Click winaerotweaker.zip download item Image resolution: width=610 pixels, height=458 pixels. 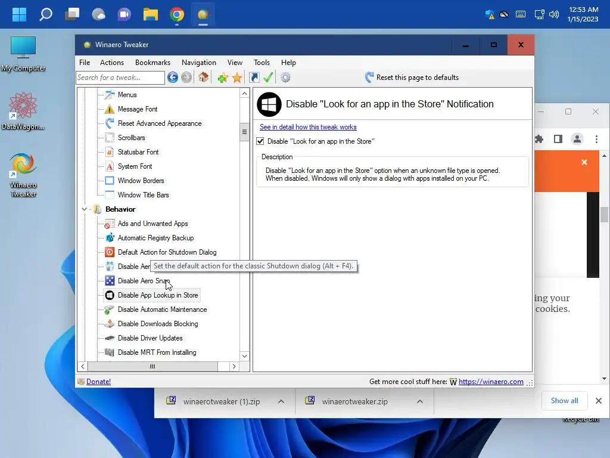(355, 401)
